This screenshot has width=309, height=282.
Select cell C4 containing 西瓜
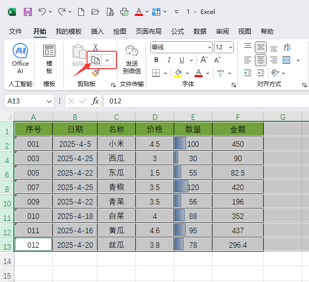tap(116, 159)
